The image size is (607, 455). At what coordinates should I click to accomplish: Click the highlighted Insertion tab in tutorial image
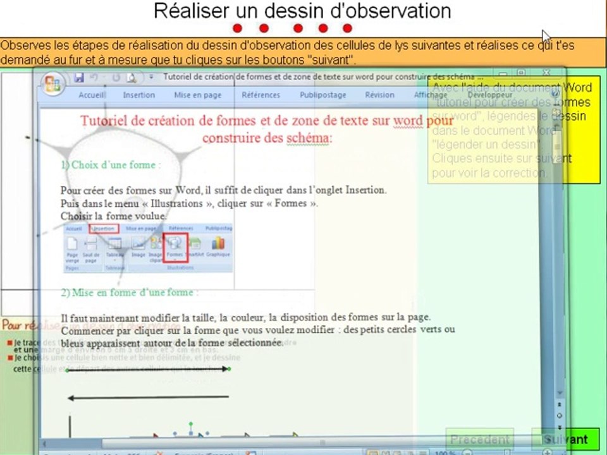[x=104, y=229]
